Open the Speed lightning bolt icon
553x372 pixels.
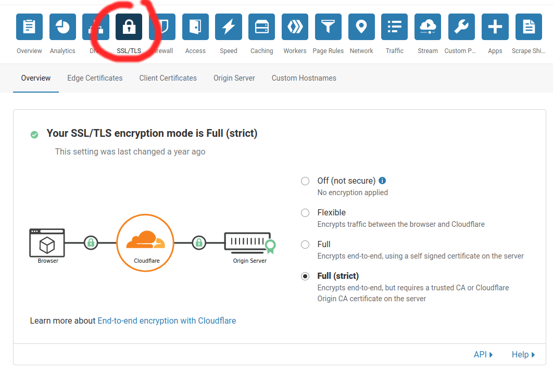[x=229, y=27]
